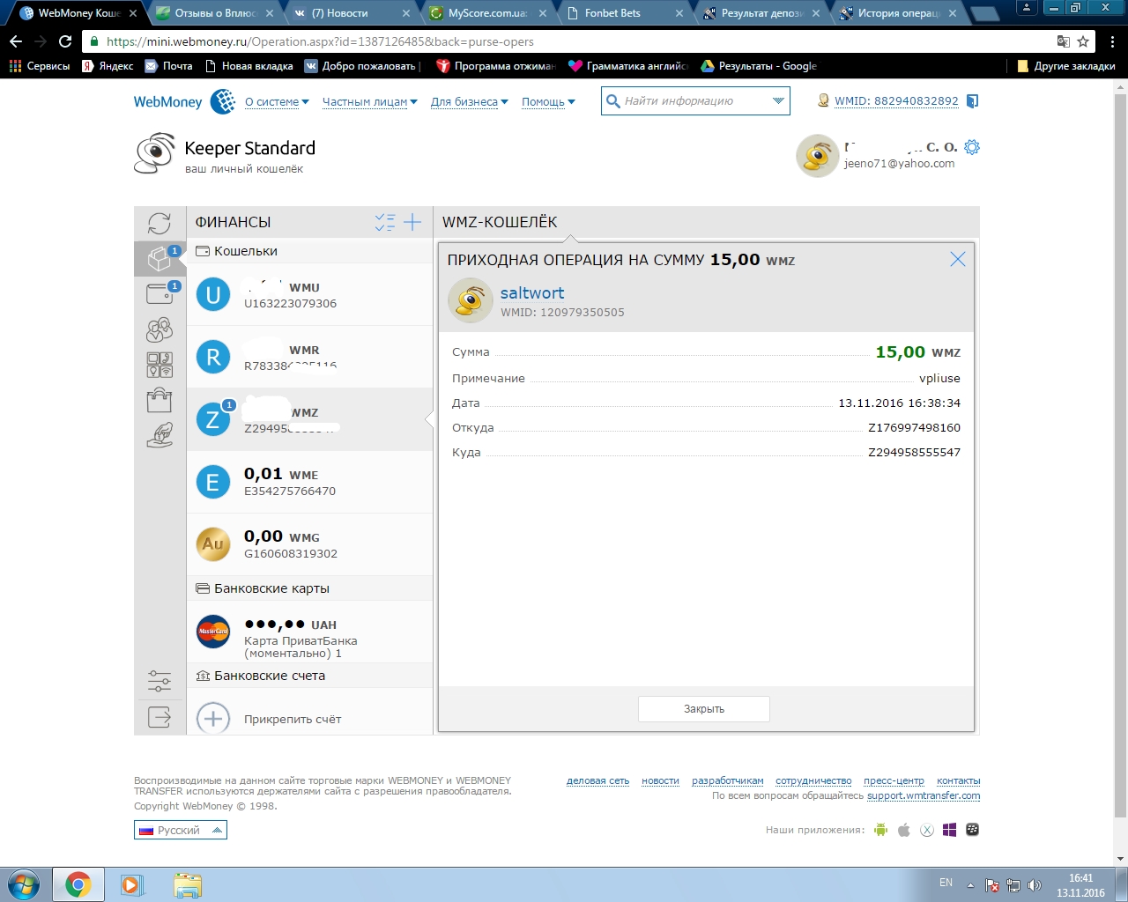The width and height of the screenshot is (1128, 902).
Task: Click the translate page icon in the address bar
Action: click(1064, 41)
